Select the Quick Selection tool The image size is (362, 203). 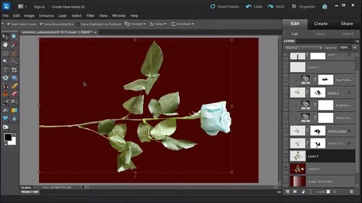click(14, 61)
